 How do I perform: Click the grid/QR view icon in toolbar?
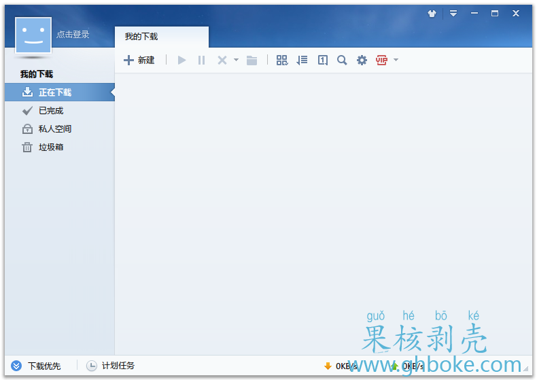pos(281,60)
